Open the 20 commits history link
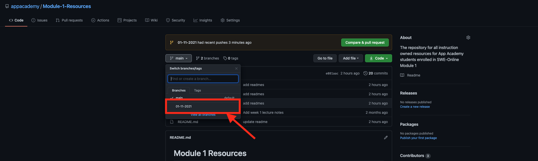The image size is (538, 161). (376, 73)
